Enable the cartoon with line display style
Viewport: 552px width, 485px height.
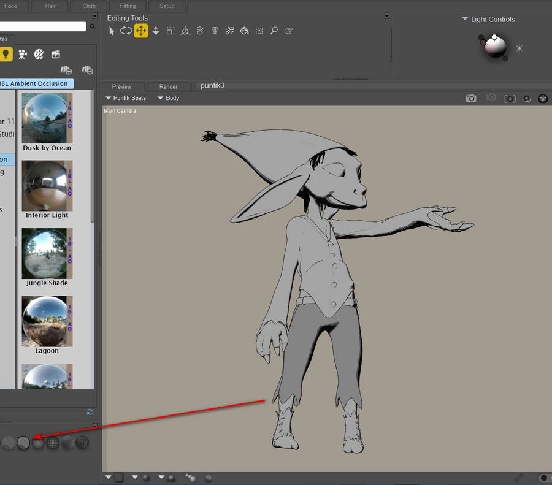coord(23,443)
